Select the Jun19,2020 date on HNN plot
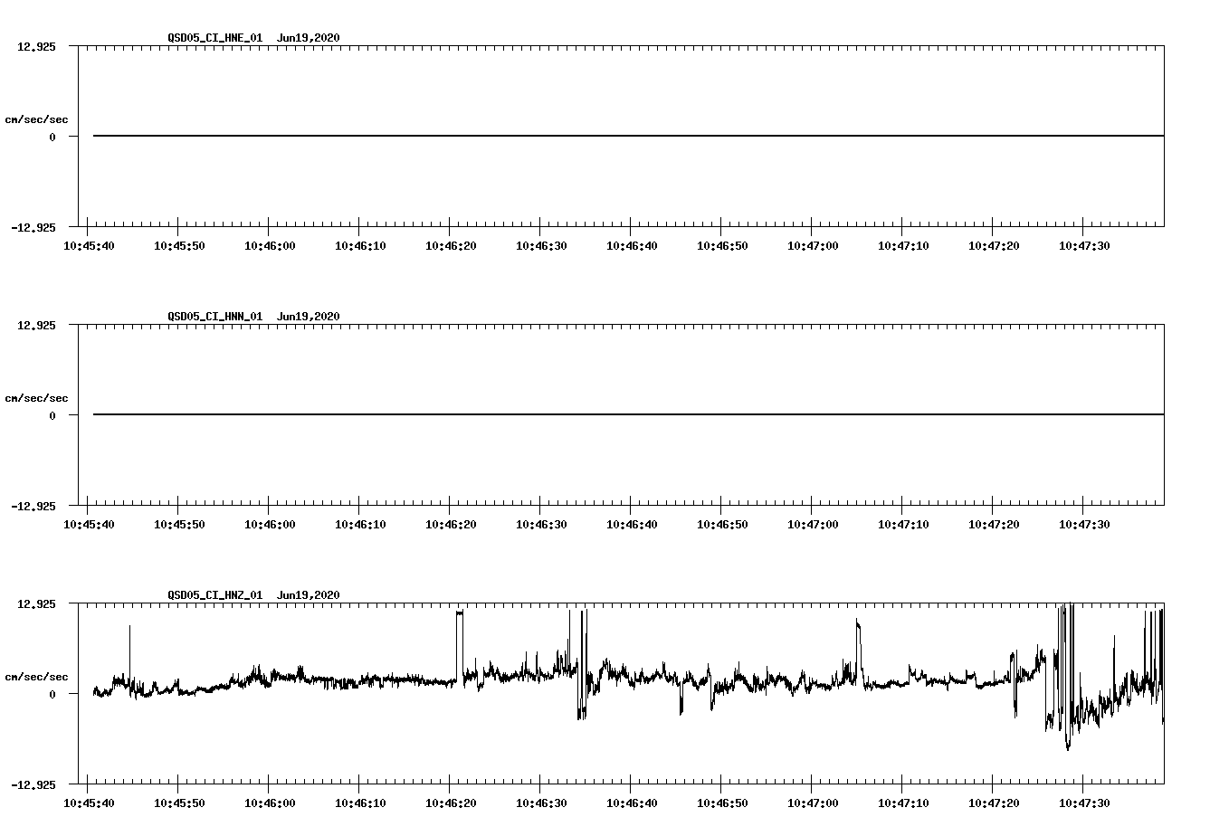The image size is (1229, 836). pos(309,317)
